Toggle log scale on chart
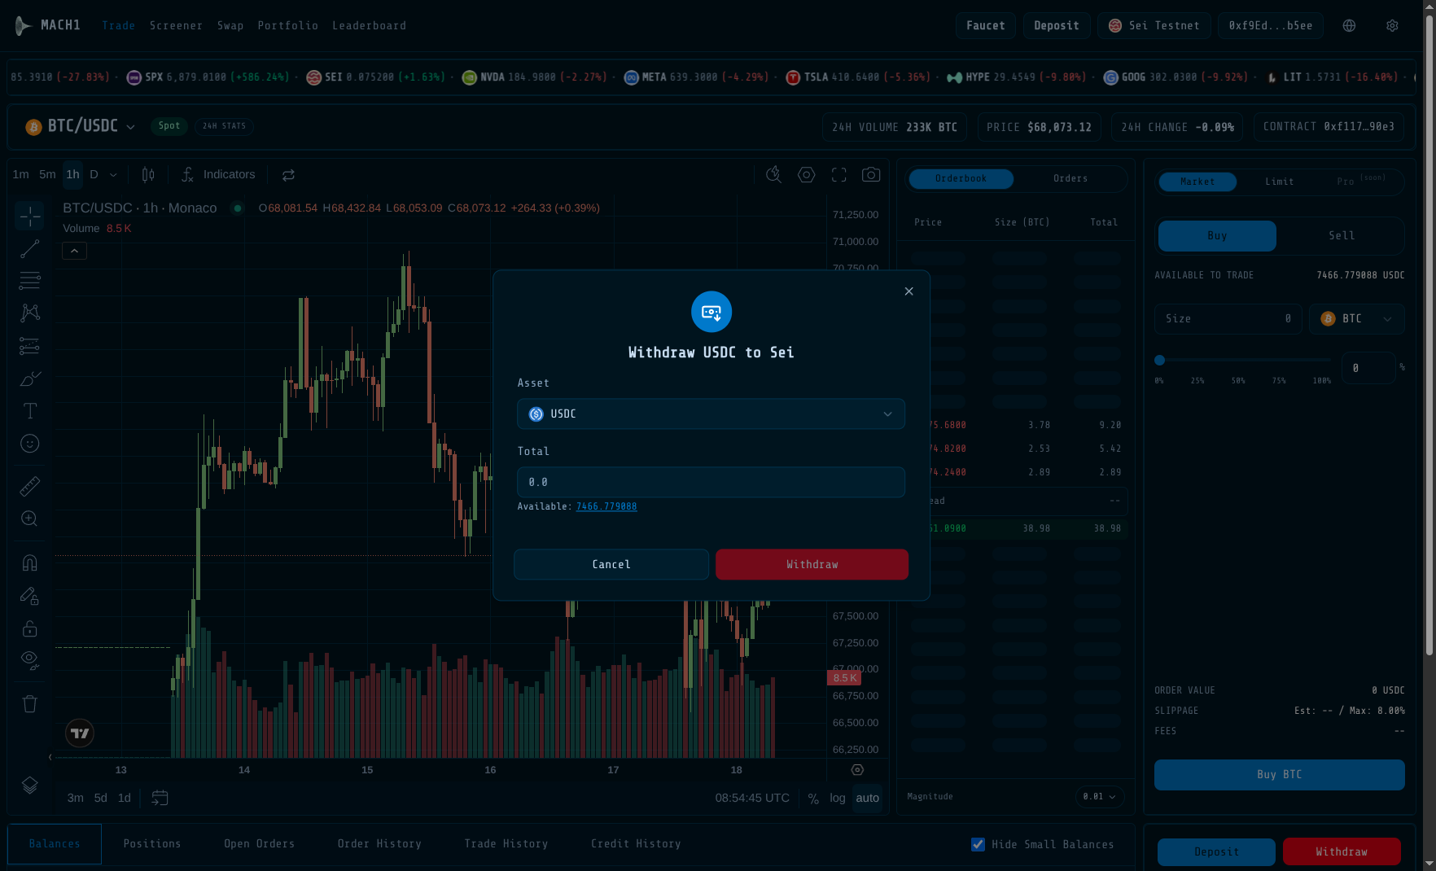 [838, 798]
